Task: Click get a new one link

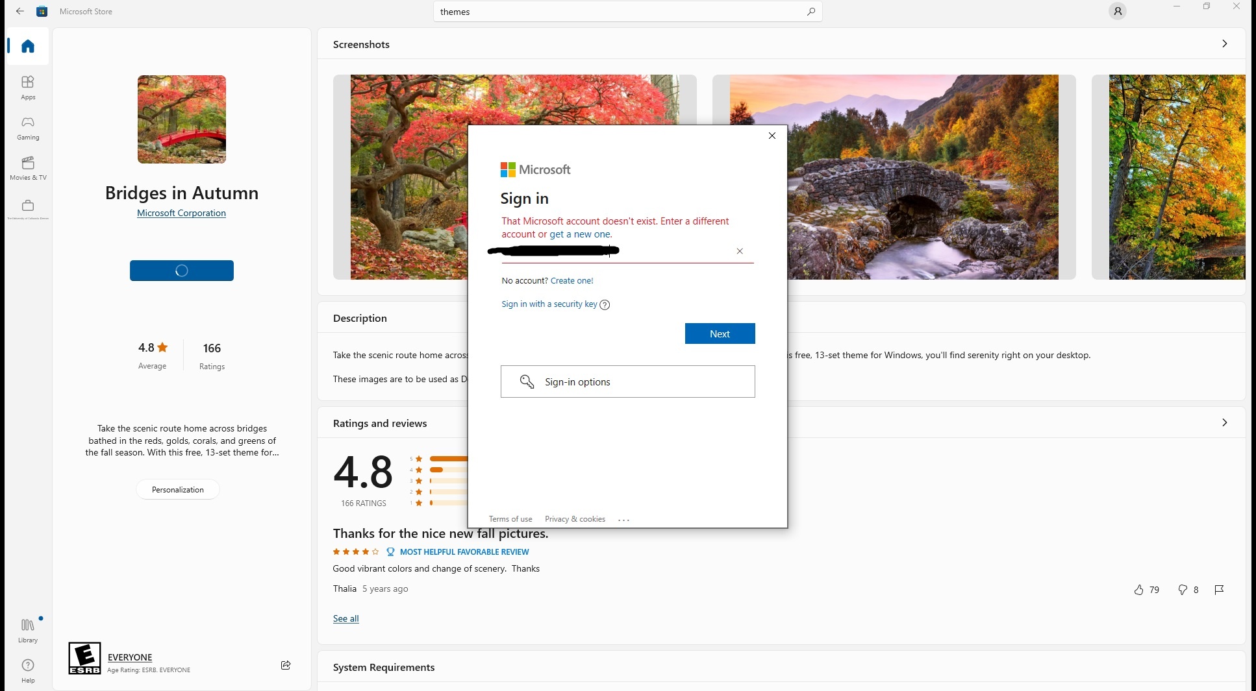Action: click(580, 234)
